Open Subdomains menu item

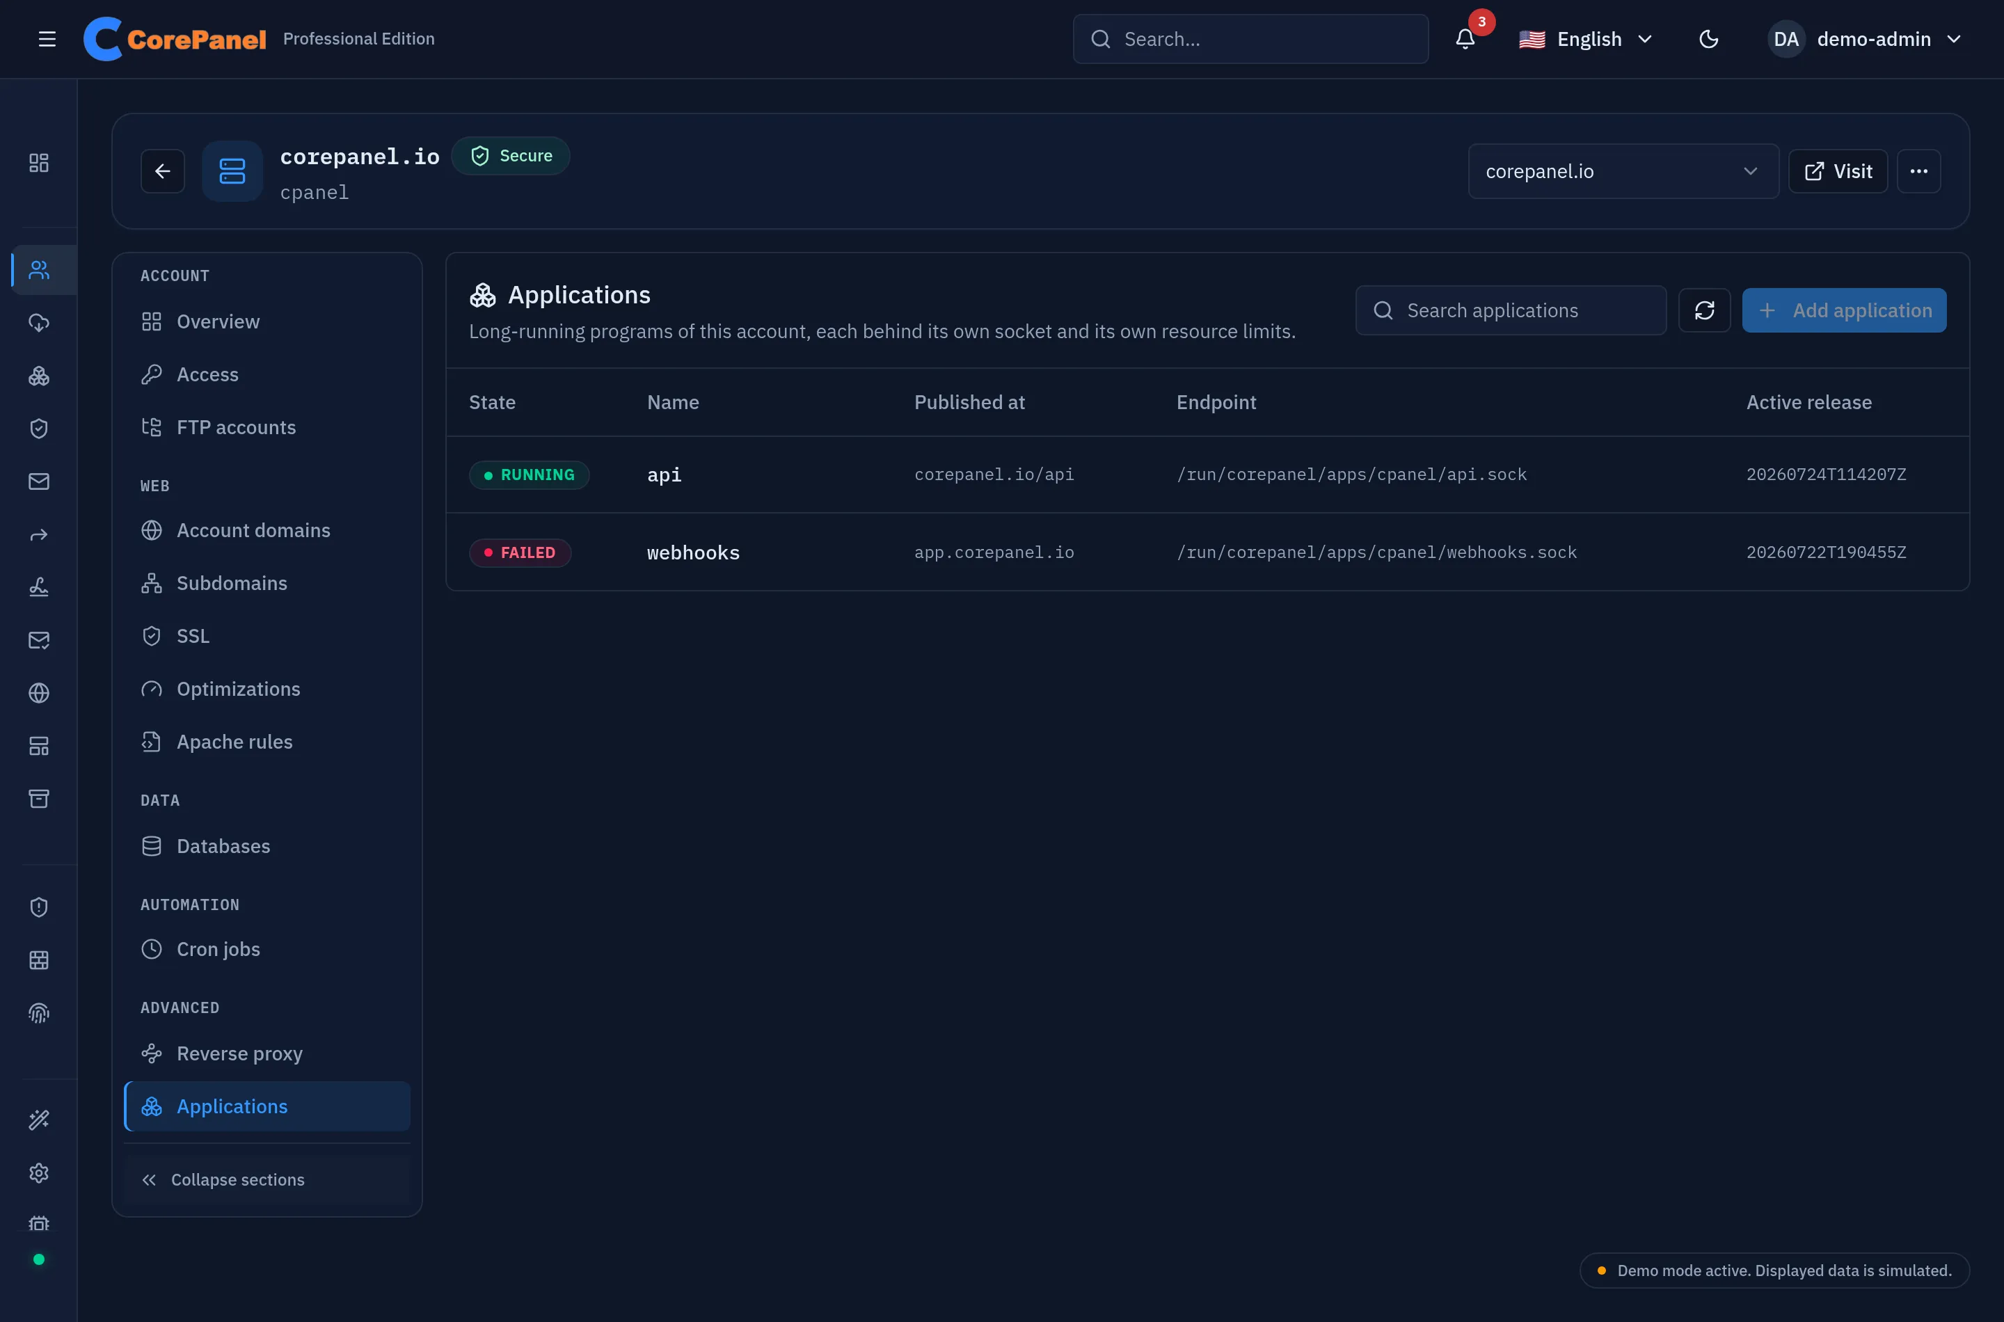point(267,584)
